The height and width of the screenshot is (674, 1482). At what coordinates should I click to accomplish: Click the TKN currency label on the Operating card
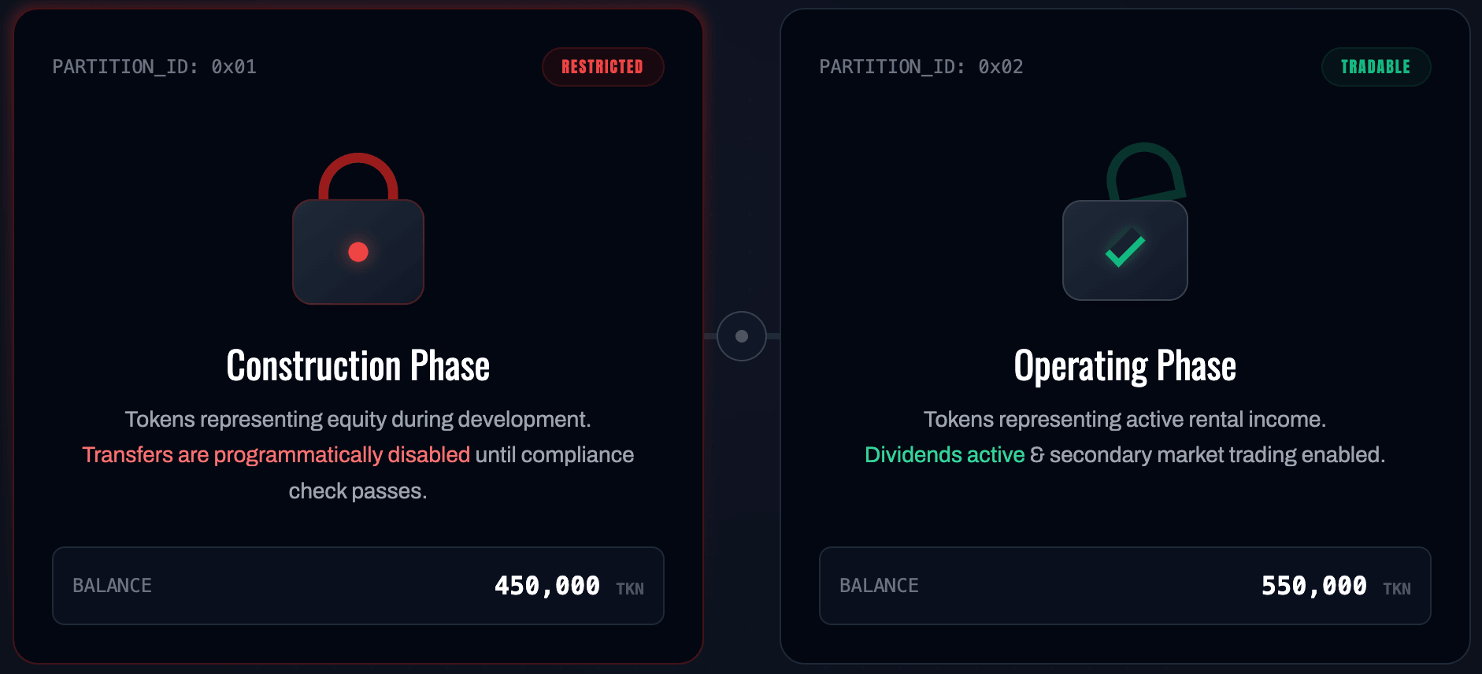tap(1397, 588)
